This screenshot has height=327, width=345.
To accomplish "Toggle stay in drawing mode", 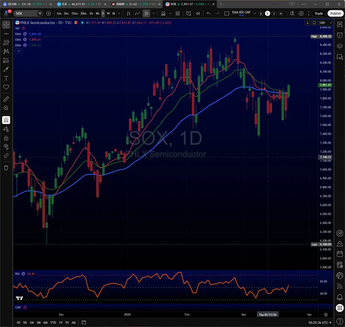I will tap(6, 129).
